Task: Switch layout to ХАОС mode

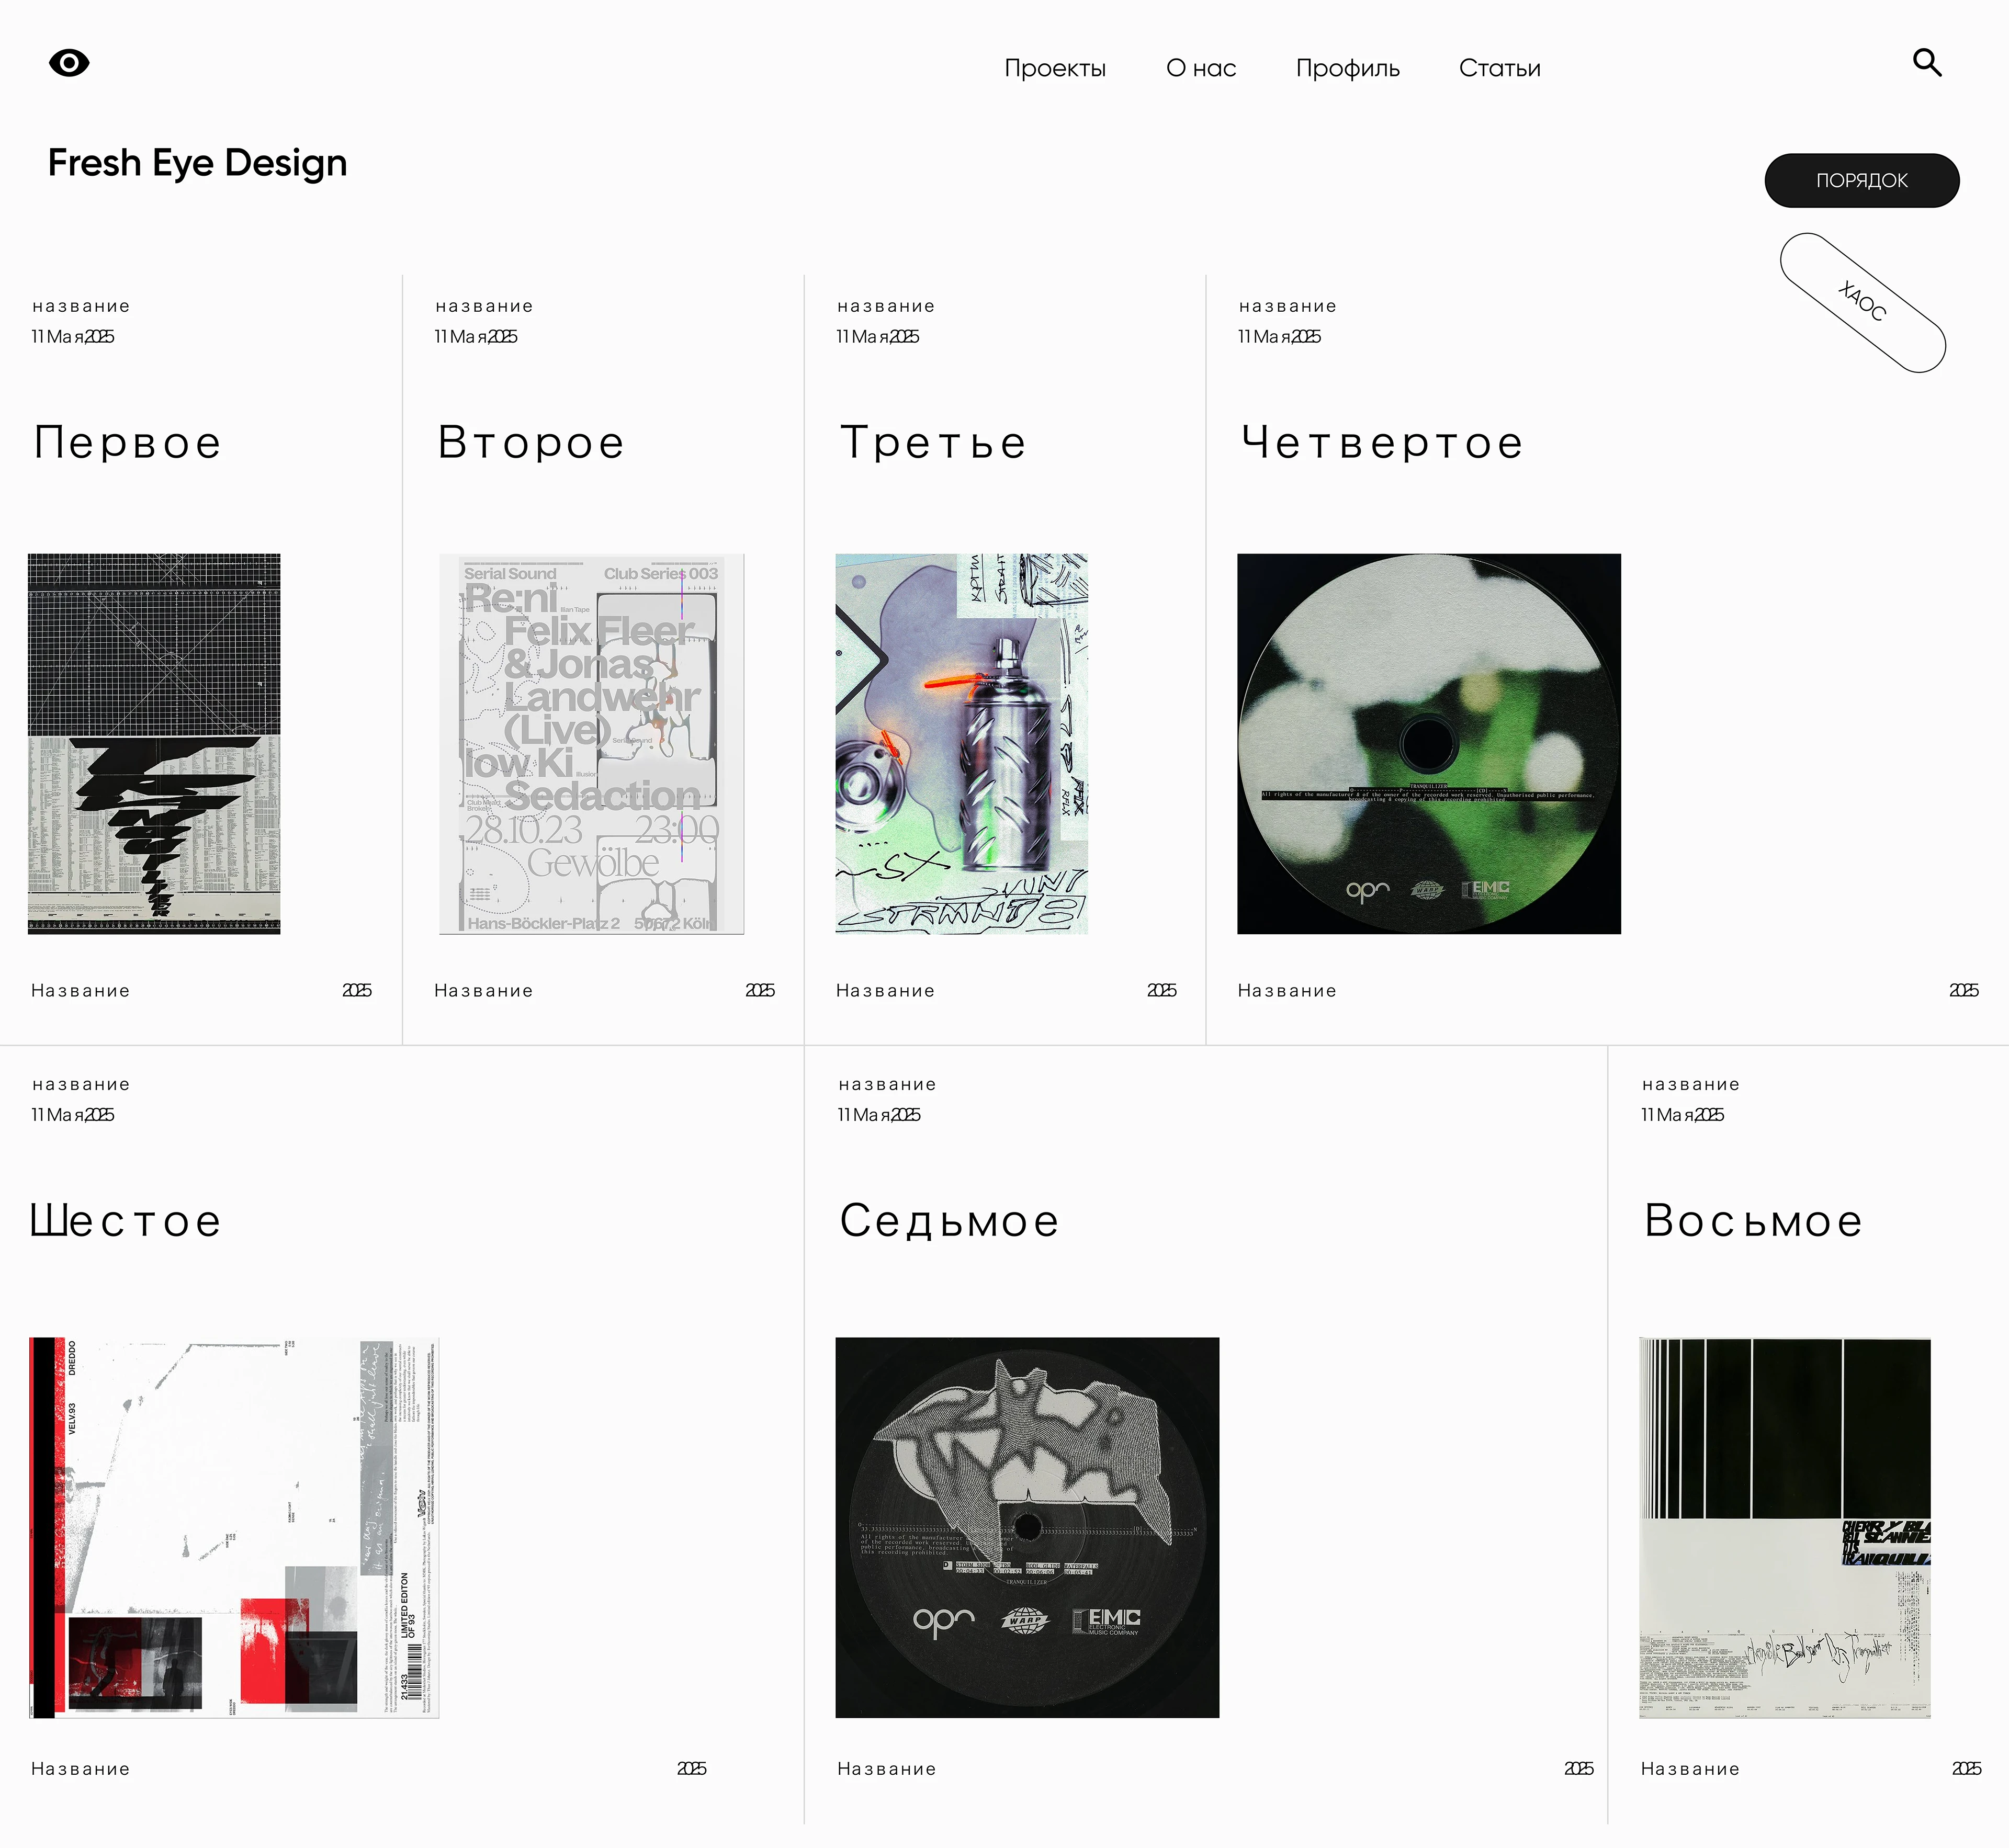Action: click(x=1862, y=302)
